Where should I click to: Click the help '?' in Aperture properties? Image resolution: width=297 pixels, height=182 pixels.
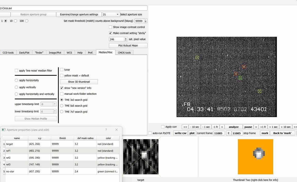click(x=106, y=130)
